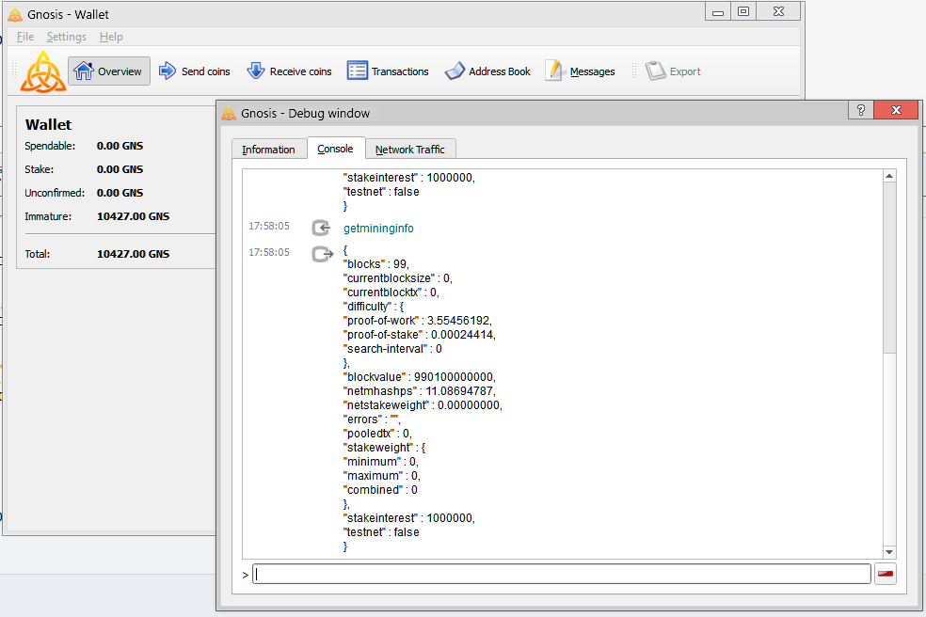Image resolution: width=926 pixels, height=617 pixels.
Task: Click the Transactions list icon
Action: click(x=358, y=71)
